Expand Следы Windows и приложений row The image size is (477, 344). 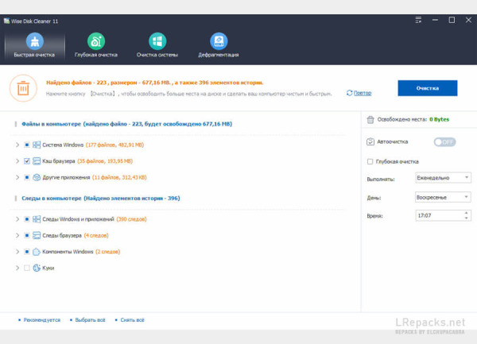coord(17,219)
